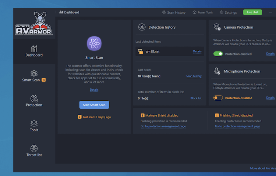The image size is (276, 176).
Task: Open the Block list link
Action: pyautogui.click(x=196, y=98)
